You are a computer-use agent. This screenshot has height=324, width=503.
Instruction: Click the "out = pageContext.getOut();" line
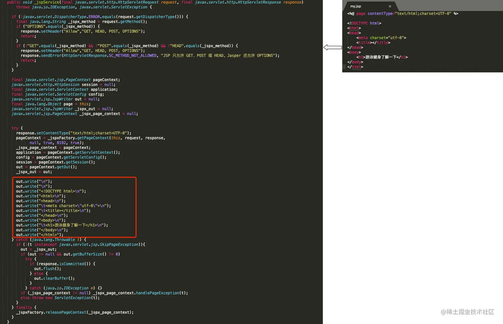47,167
